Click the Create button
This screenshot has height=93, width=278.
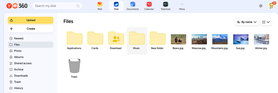pyautogui.click(x=30, y=29)
